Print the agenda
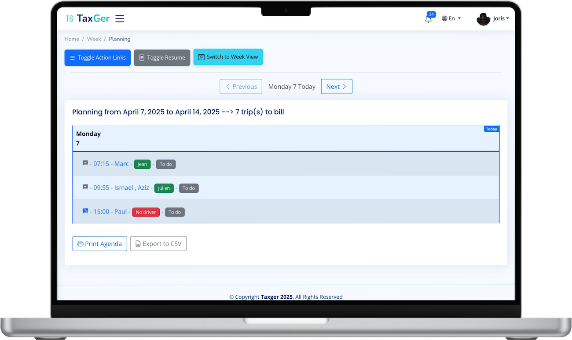 99,244
